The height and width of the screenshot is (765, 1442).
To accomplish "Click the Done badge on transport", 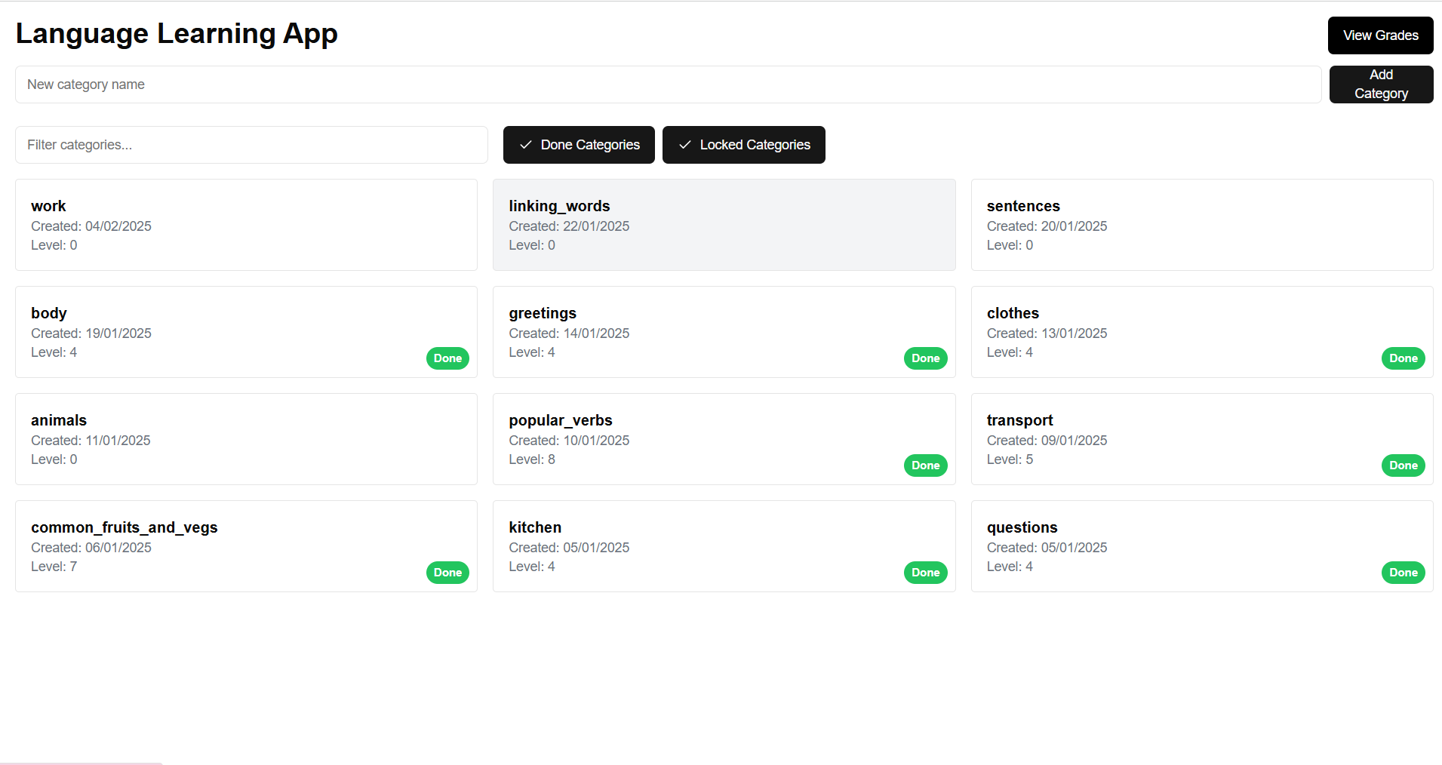I will tap(1404, 465).
